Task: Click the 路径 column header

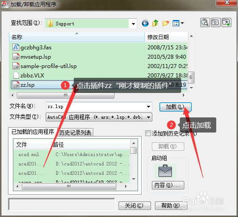Action: pos(90,145)
